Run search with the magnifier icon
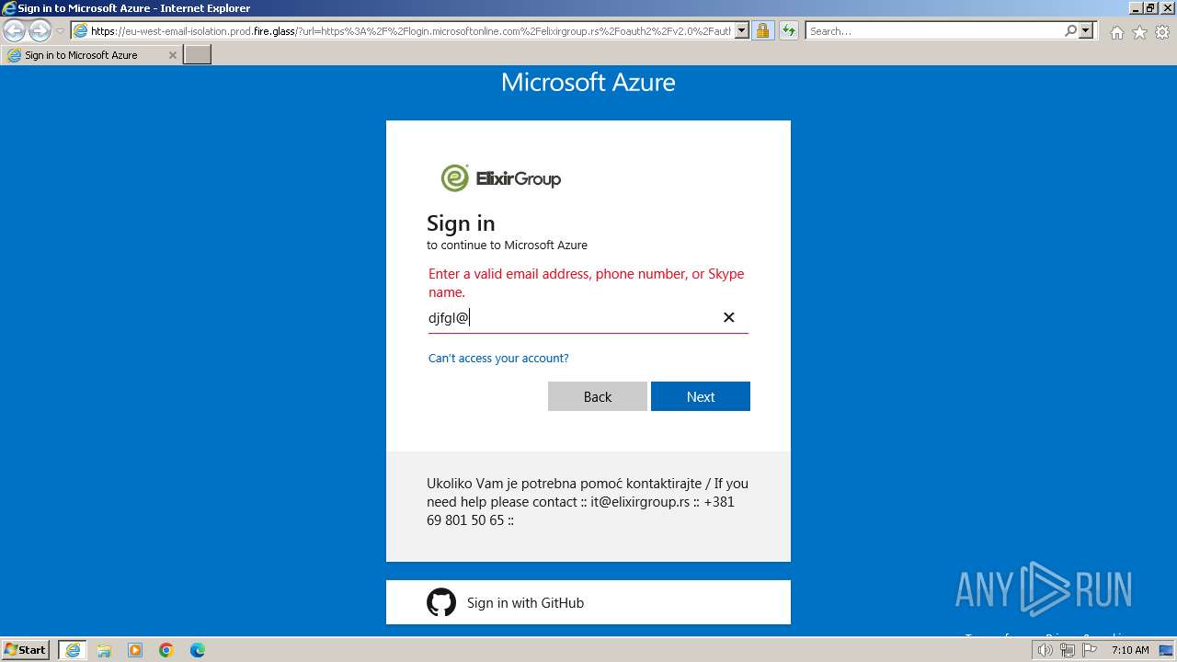The image size is (1177, 662). point(1070,31)
